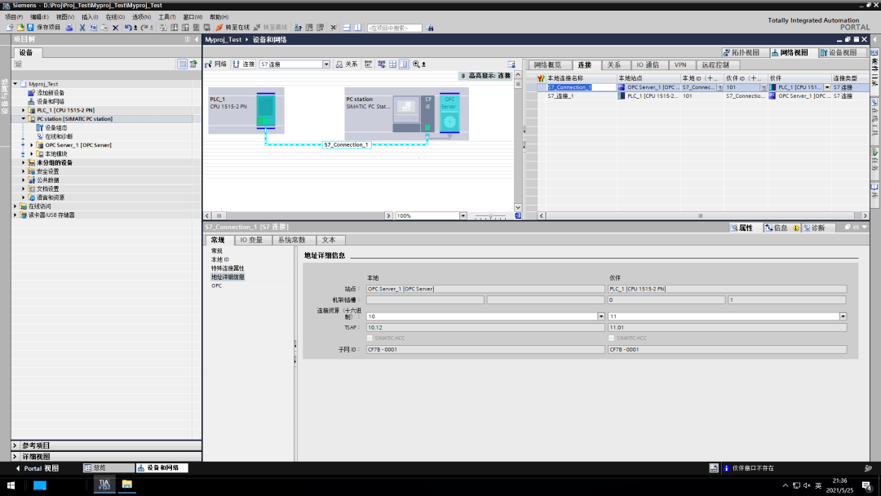Expand OPC Server_1 tree node
The image size is (881, 496).
[32, 145]
